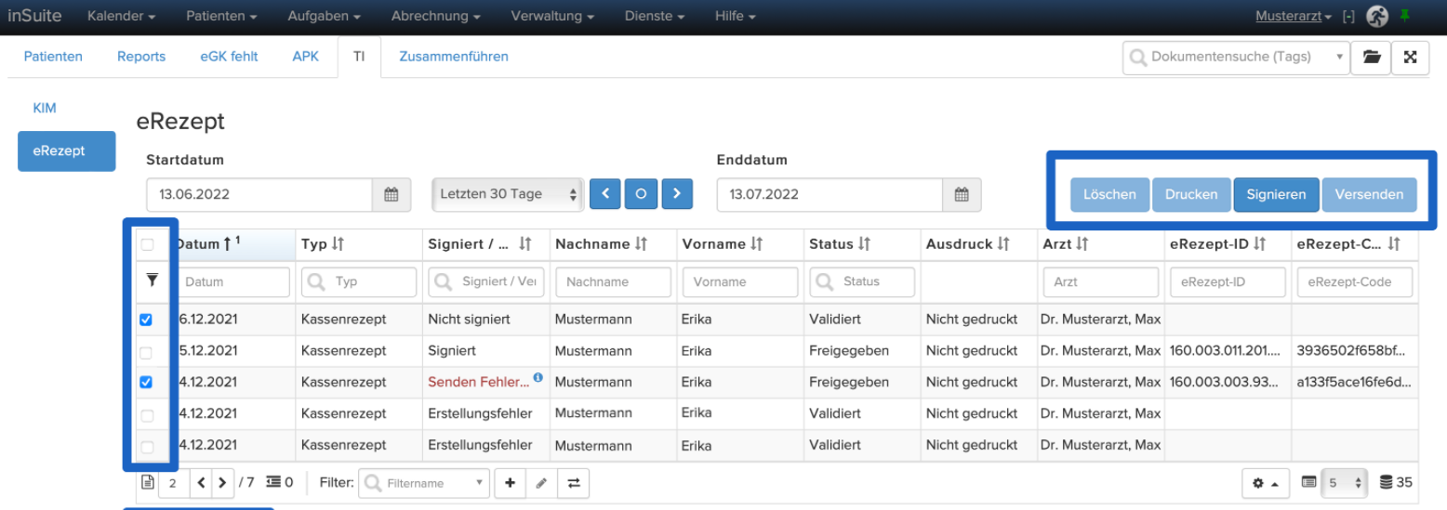Go to next date range arrow
Image resolution: width=1447 pixels, height=510 pixels.
677,194
